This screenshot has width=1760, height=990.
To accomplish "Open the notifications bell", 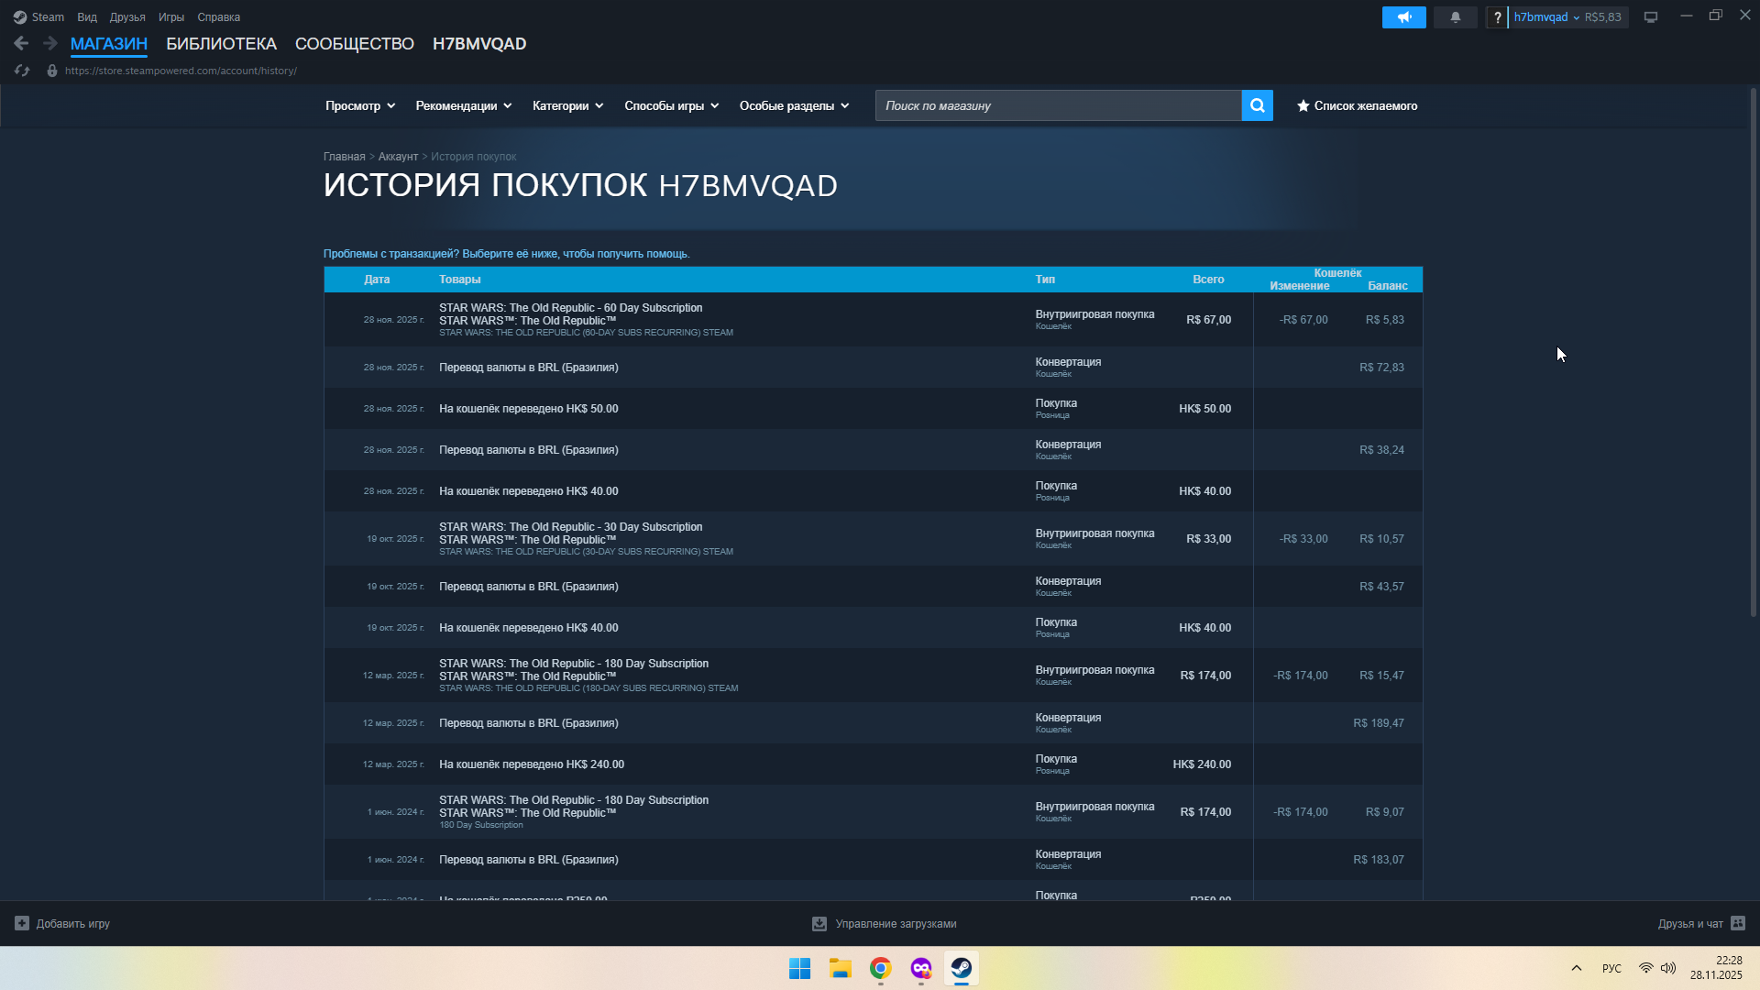I will click(x=1455, y=17).
